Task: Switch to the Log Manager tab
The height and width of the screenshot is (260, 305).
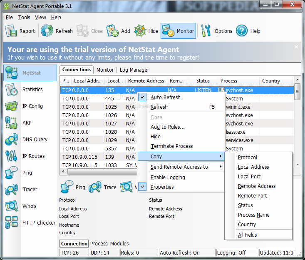Action: tap(134, 70)
